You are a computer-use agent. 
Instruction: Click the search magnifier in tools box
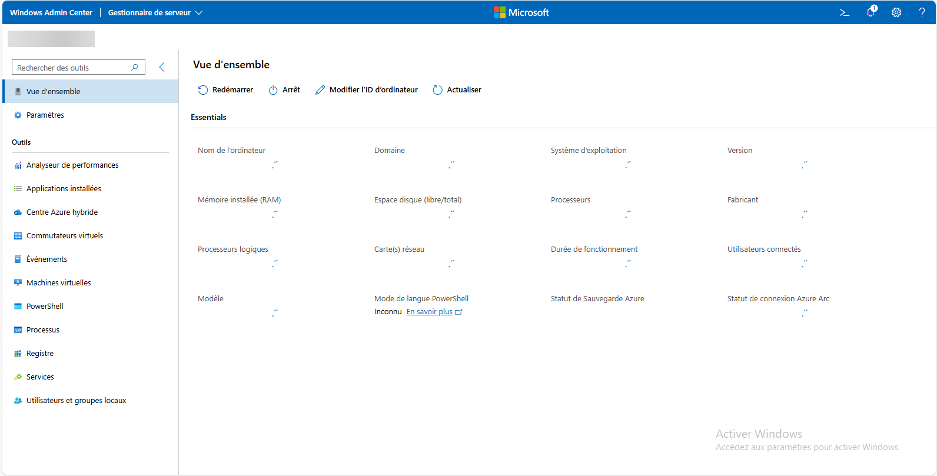coord(135,68)
